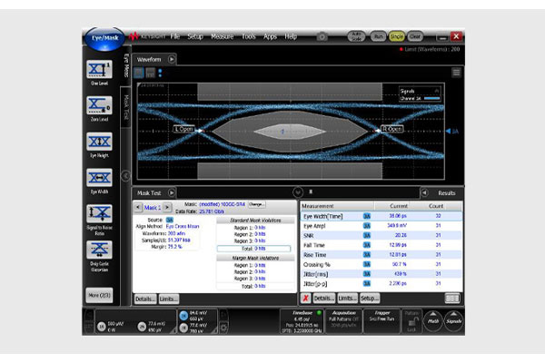Screen dimensions: 545x363
Task: Select the Crossing % result row
Action: [381, 264]
